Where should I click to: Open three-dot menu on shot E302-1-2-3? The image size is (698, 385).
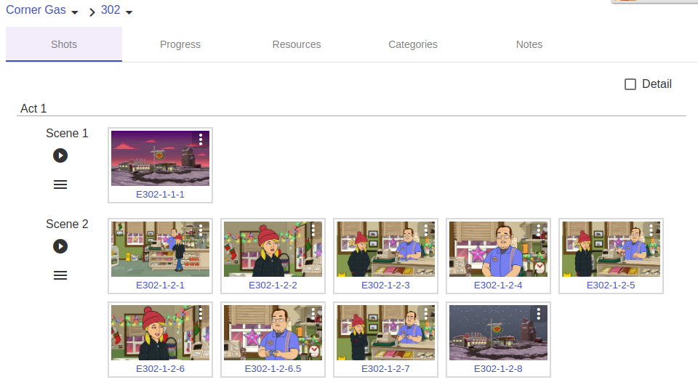point(426,230)
